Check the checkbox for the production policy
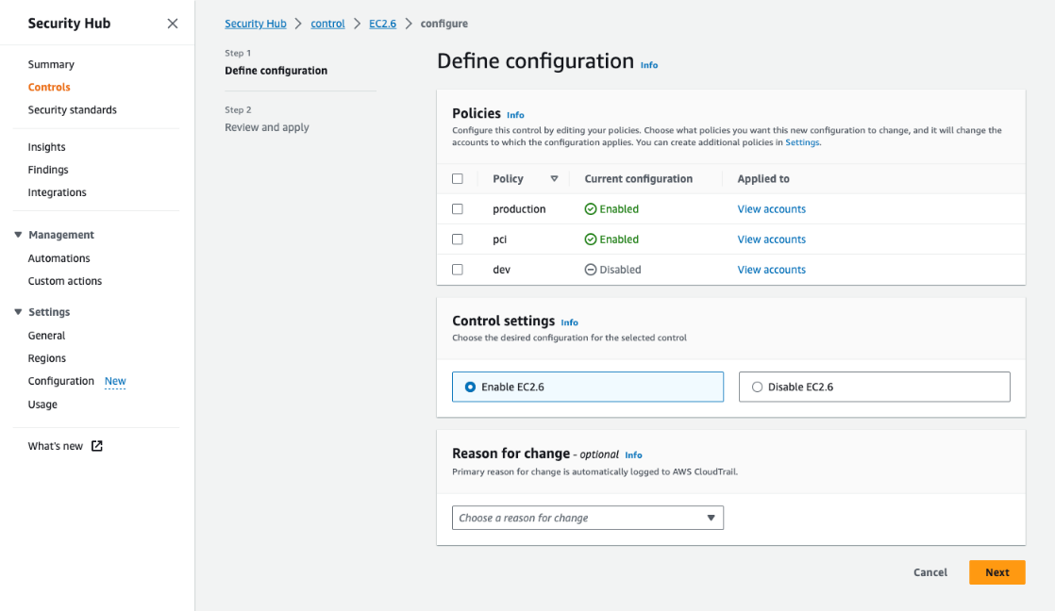The height and width of the screenshot is (611, 1055). (458, 208)
